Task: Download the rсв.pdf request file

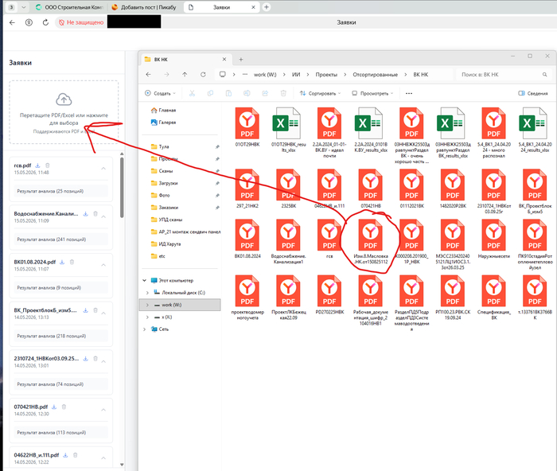Action: coord(37,165)
